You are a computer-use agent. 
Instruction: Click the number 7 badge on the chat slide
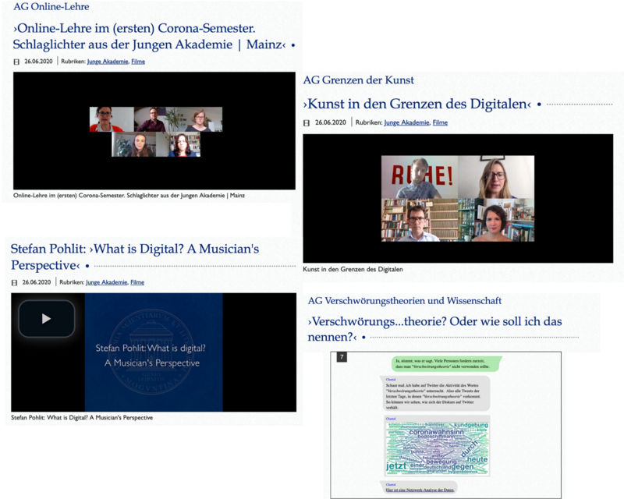(341, 357)
